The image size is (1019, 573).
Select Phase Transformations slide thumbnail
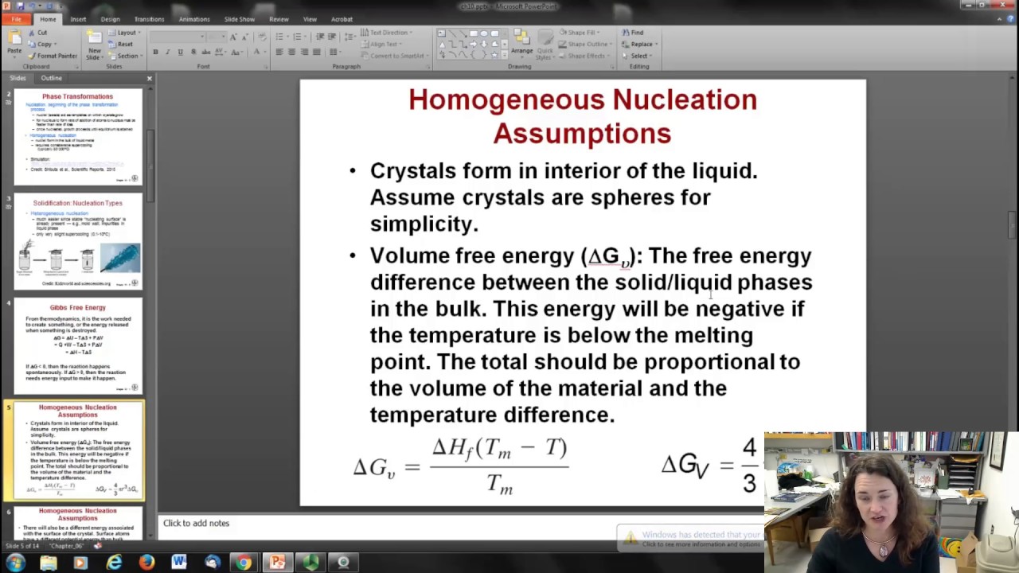point(78,136)
